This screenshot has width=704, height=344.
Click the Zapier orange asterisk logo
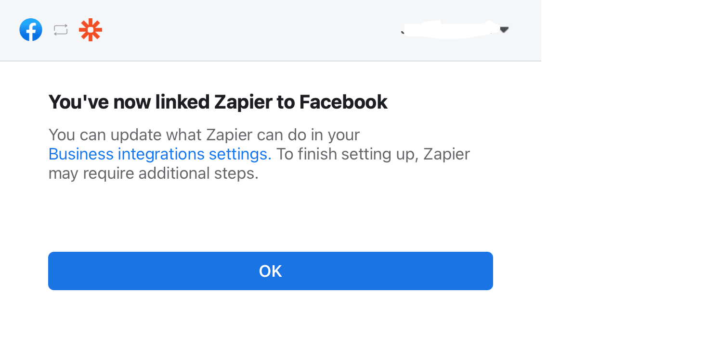click(91, 30)
